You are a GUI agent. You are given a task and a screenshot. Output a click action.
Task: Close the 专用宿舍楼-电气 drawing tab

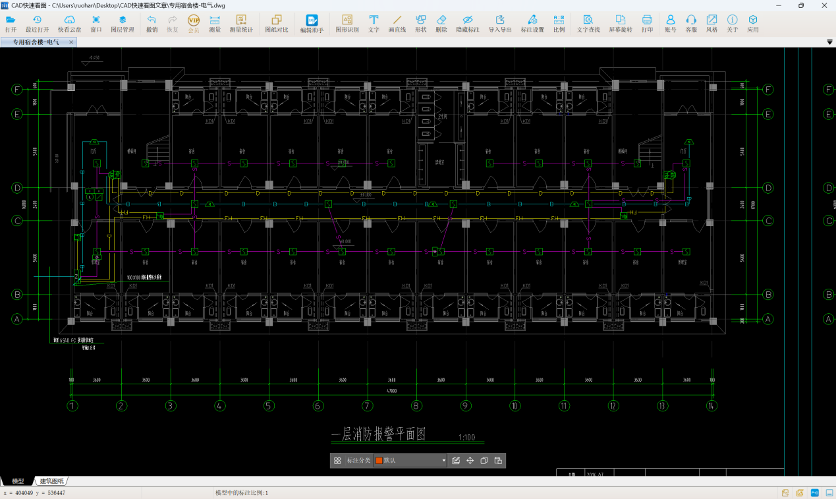[x=71, y=42]
